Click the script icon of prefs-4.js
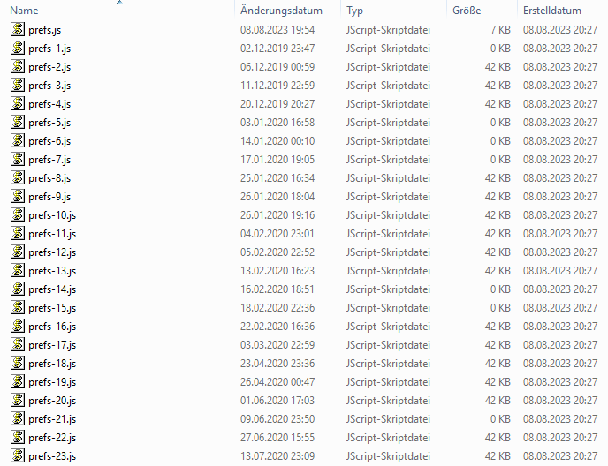Image resolution: width=608 pixels, height=466 pixels. pyautogui.click(x=18, y=103)
